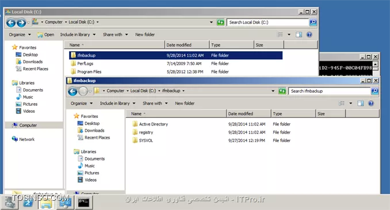Select the Active Directory folder
Viewport: 390px width, 210px height.
(x=153, y=124)
